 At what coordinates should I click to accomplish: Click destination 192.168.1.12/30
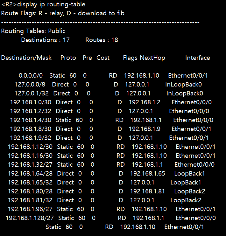click(x=30, y=147)
